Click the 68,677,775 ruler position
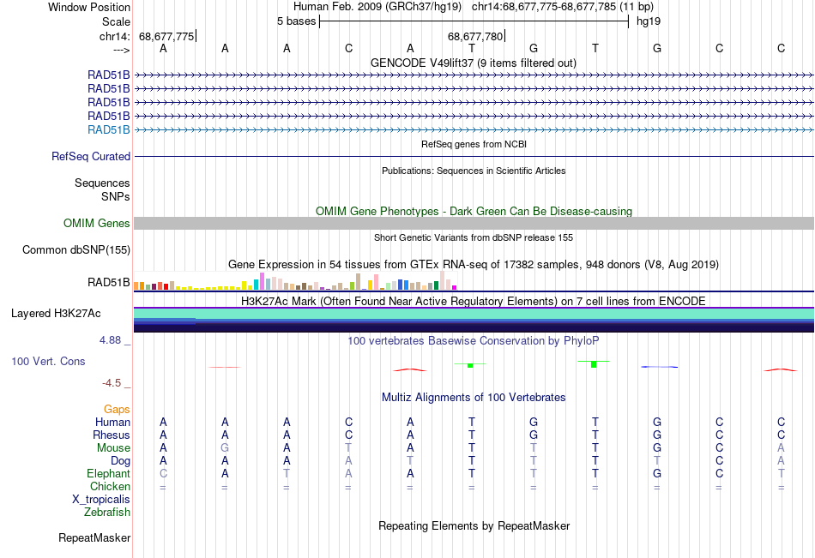 pyautogui.click(x=166, y=36)
